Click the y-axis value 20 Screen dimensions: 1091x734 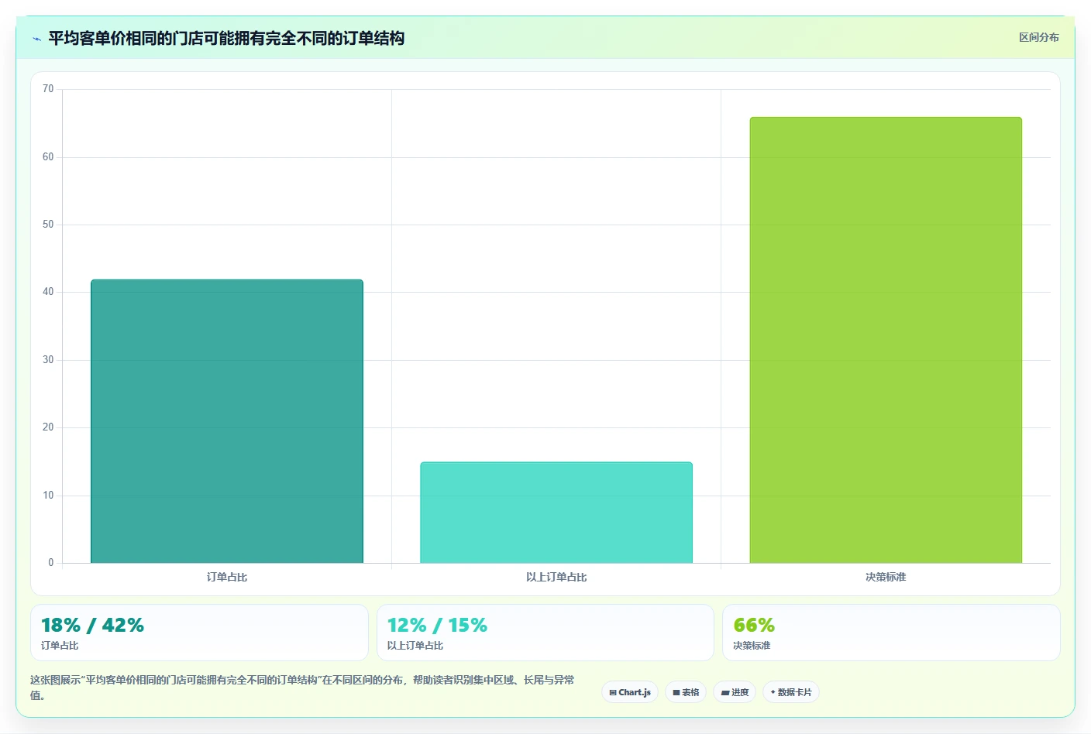pos(48,427)
